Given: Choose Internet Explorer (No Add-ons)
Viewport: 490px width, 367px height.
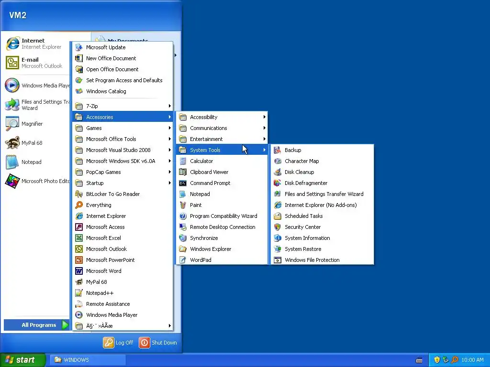Looking at the screenshot, I should pos(323,205).
